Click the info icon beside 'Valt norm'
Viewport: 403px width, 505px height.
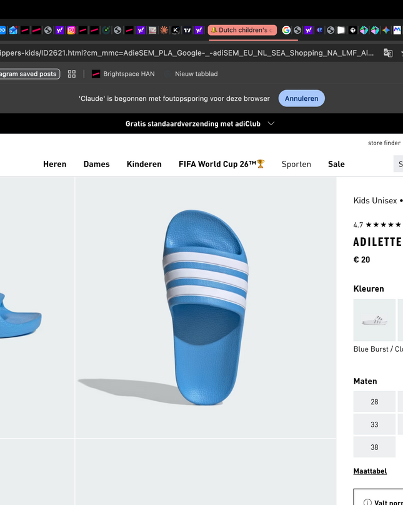[x=367, y=502]
